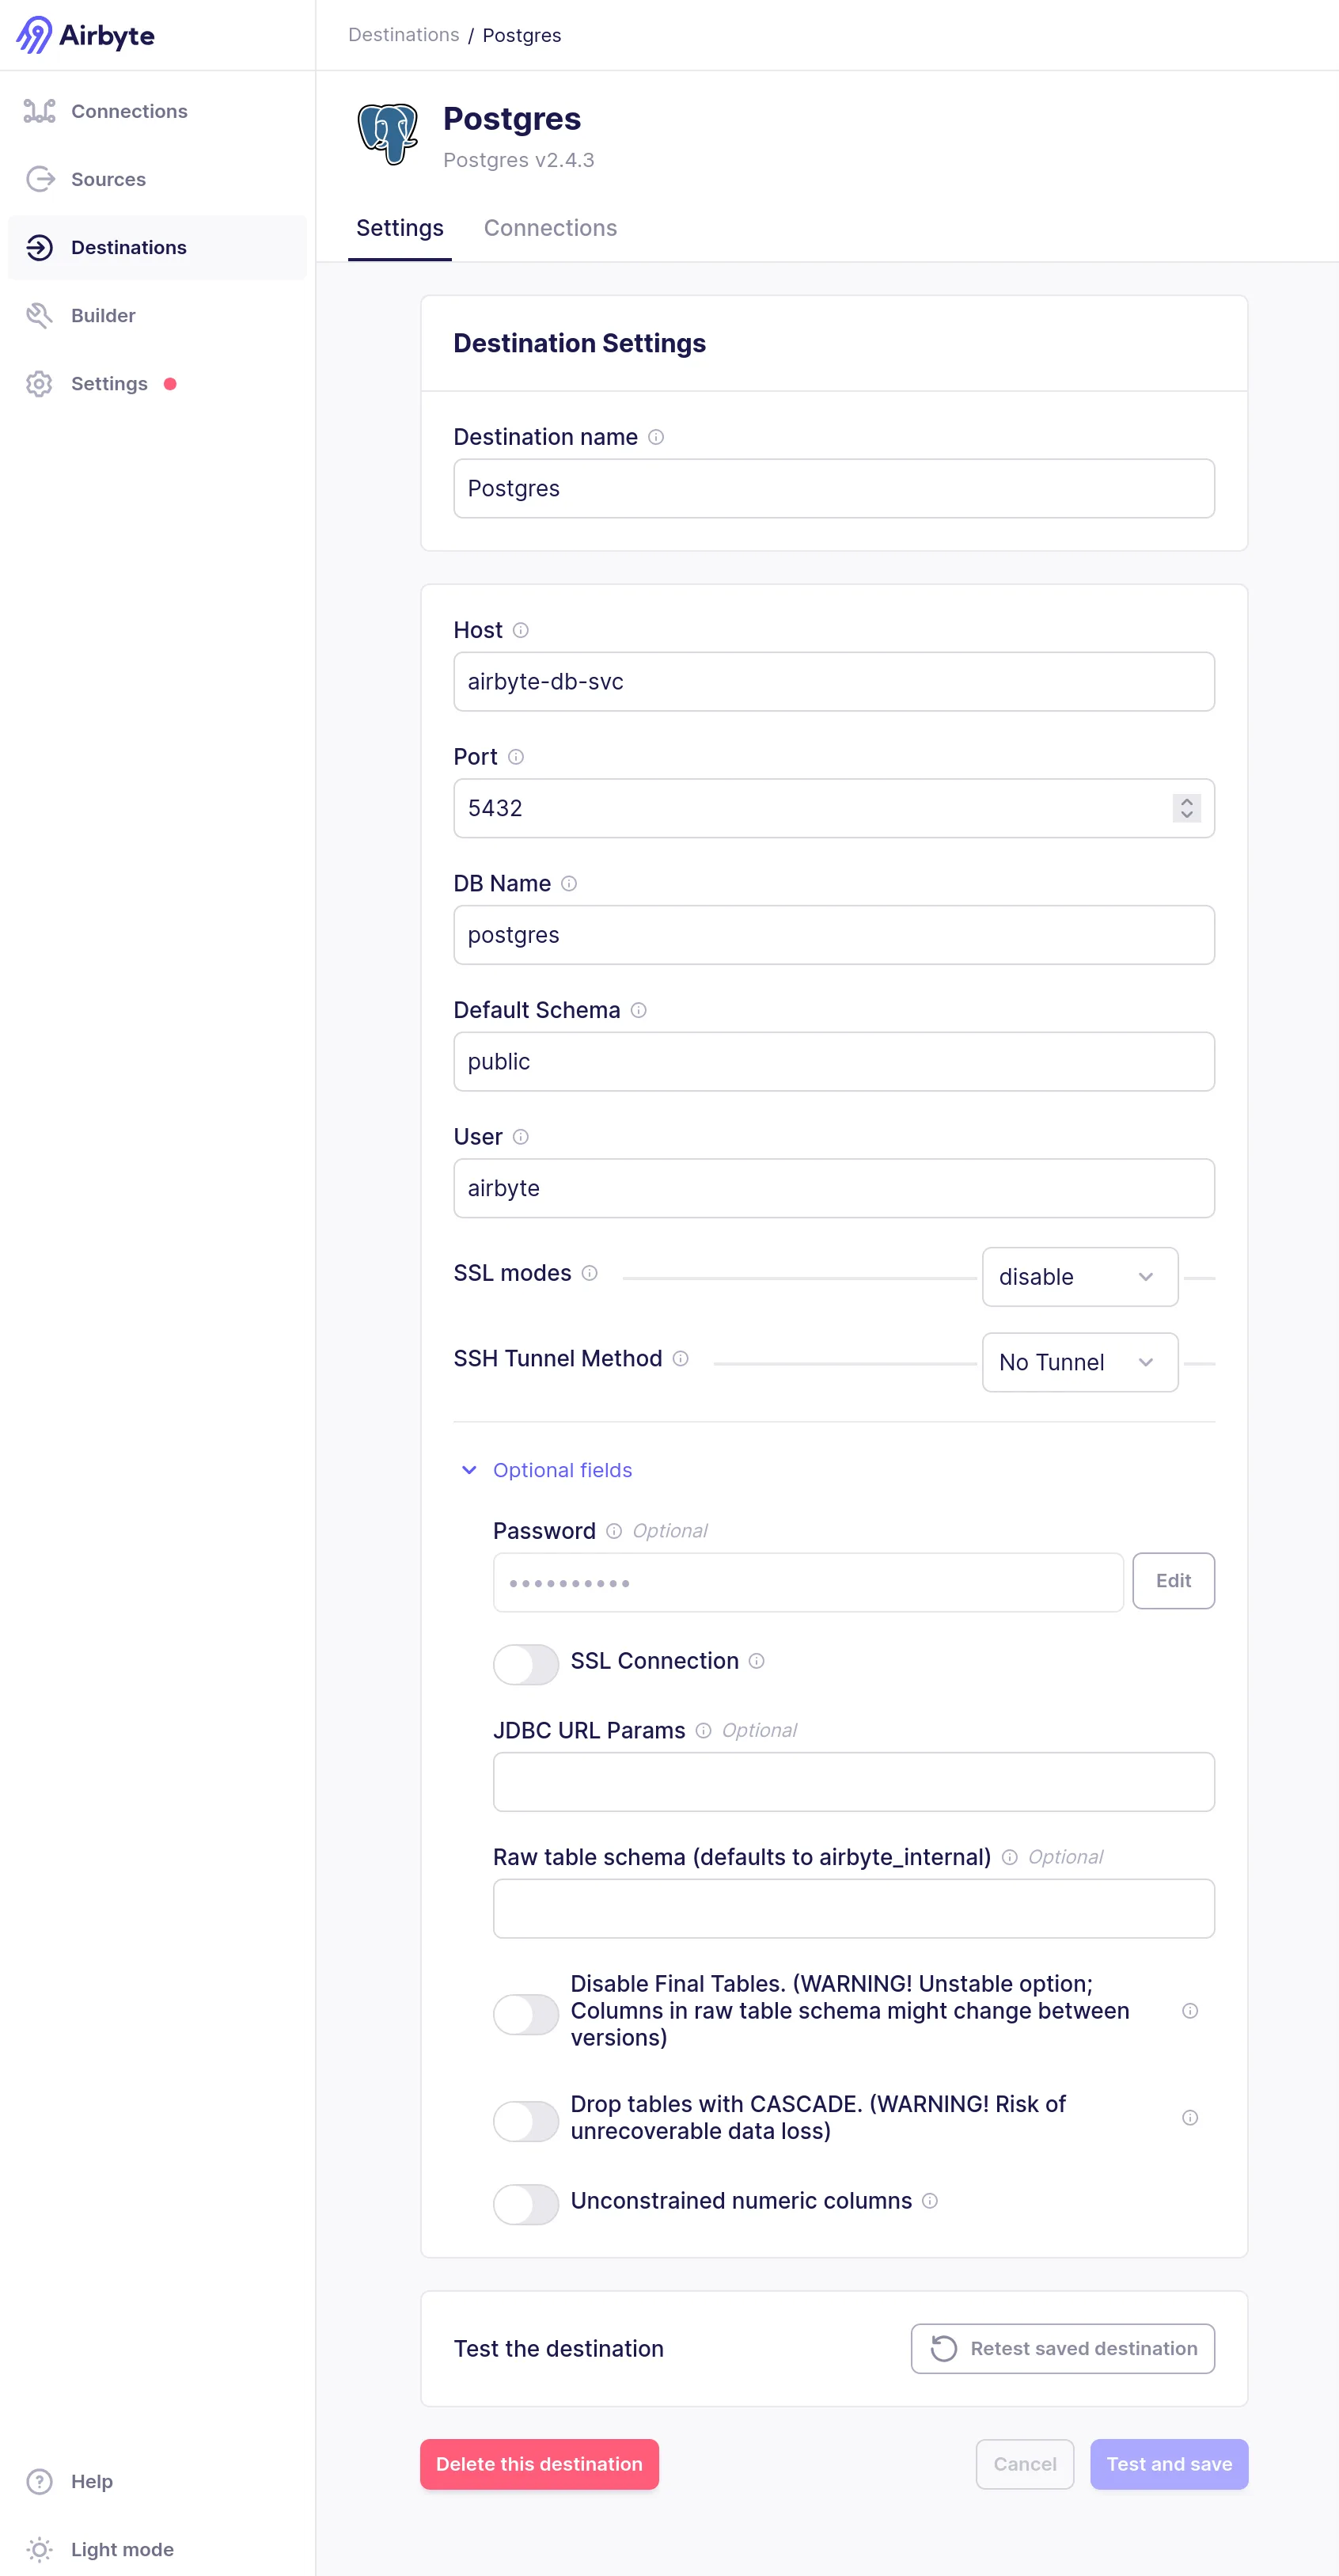
Task: Click the Default Schema input field
Action: click(x=834, y=1062)
